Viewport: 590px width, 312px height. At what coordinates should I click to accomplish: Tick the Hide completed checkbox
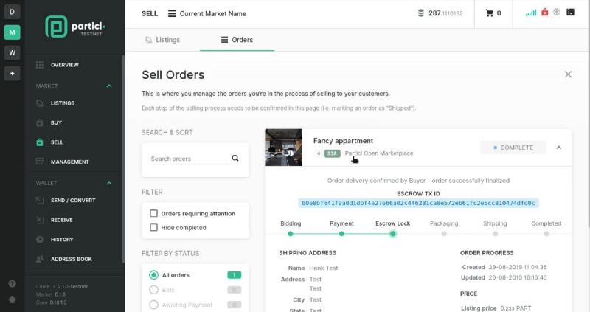click(153, 228)
